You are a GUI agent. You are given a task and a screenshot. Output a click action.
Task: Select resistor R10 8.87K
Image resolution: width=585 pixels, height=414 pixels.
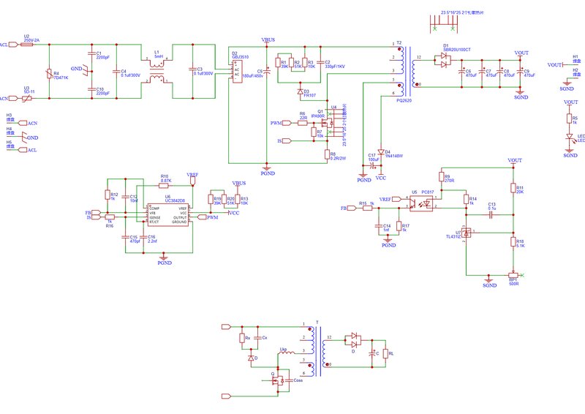(x=163, y=186)
